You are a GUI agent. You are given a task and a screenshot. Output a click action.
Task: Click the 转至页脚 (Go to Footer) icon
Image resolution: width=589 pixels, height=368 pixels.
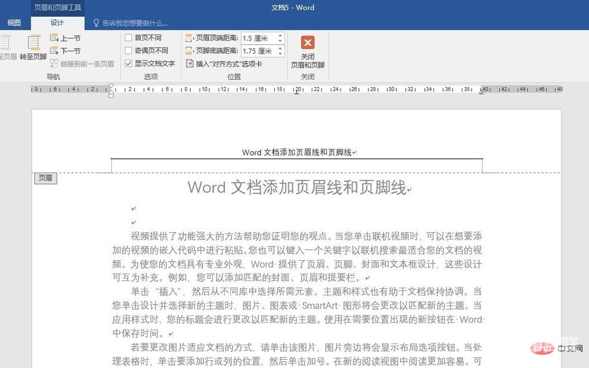[x=33, y=46]
